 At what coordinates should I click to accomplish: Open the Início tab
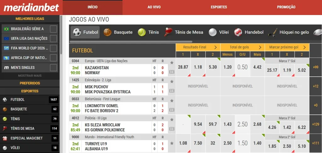[x=93, y=7]
